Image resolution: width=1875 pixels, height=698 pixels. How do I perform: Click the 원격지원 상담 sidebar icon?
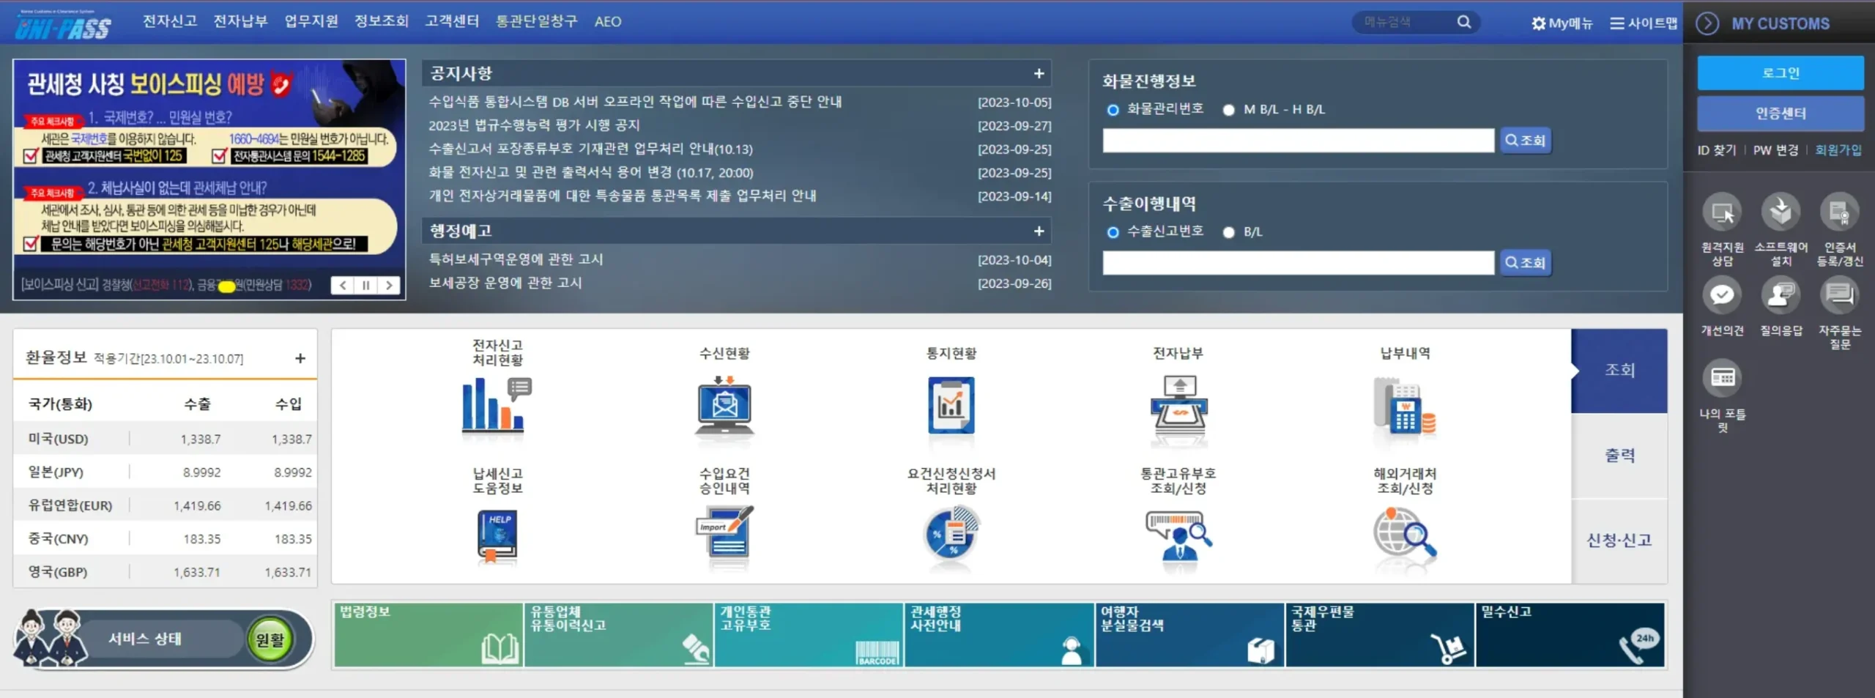[x=1722, y=213]
